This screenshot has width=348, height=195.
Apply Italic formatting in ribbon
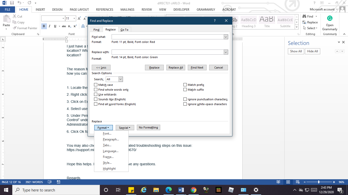(x=49, y=26)
